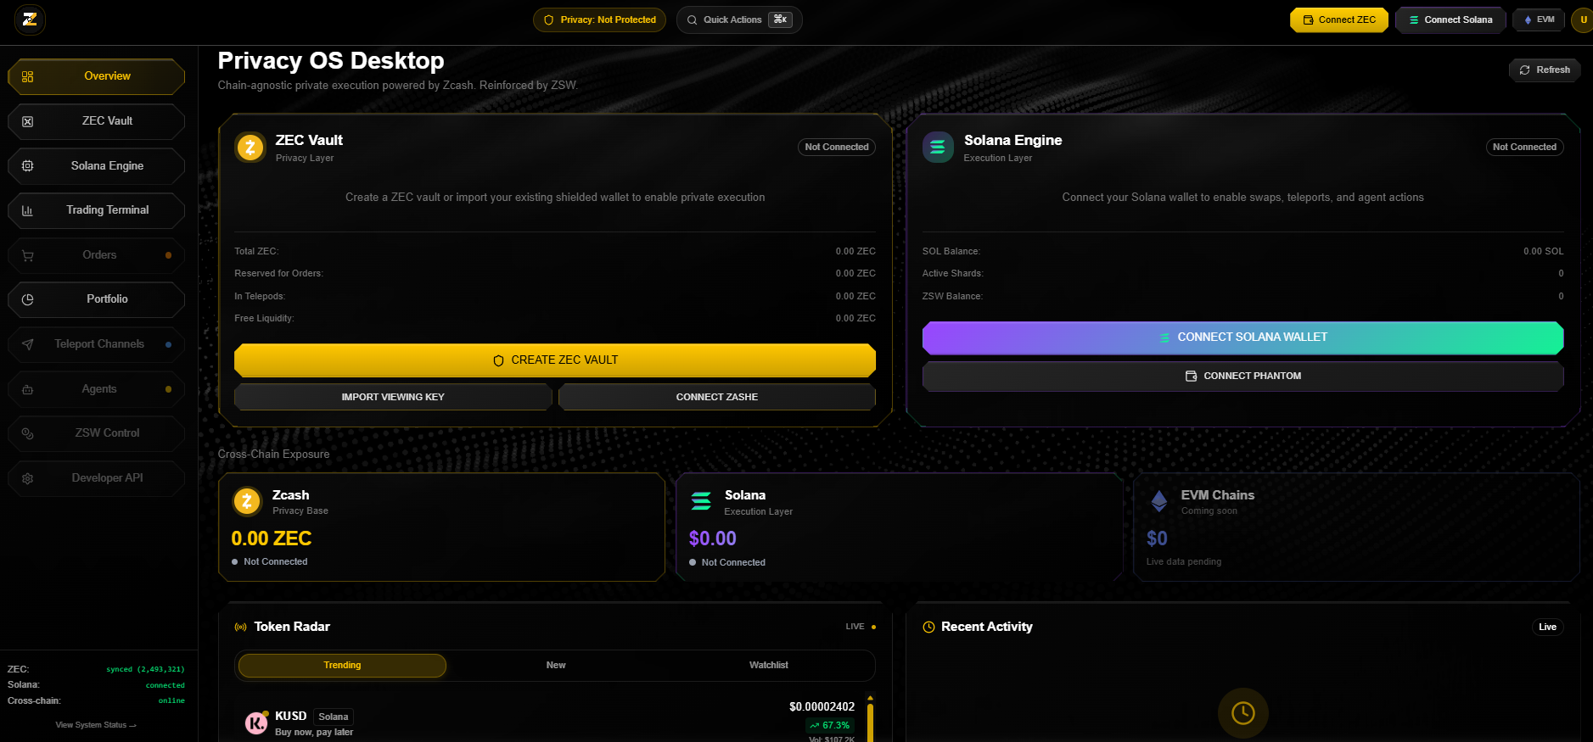
Task: Click the KUSD token avatar icon
Action: (256, 722)
